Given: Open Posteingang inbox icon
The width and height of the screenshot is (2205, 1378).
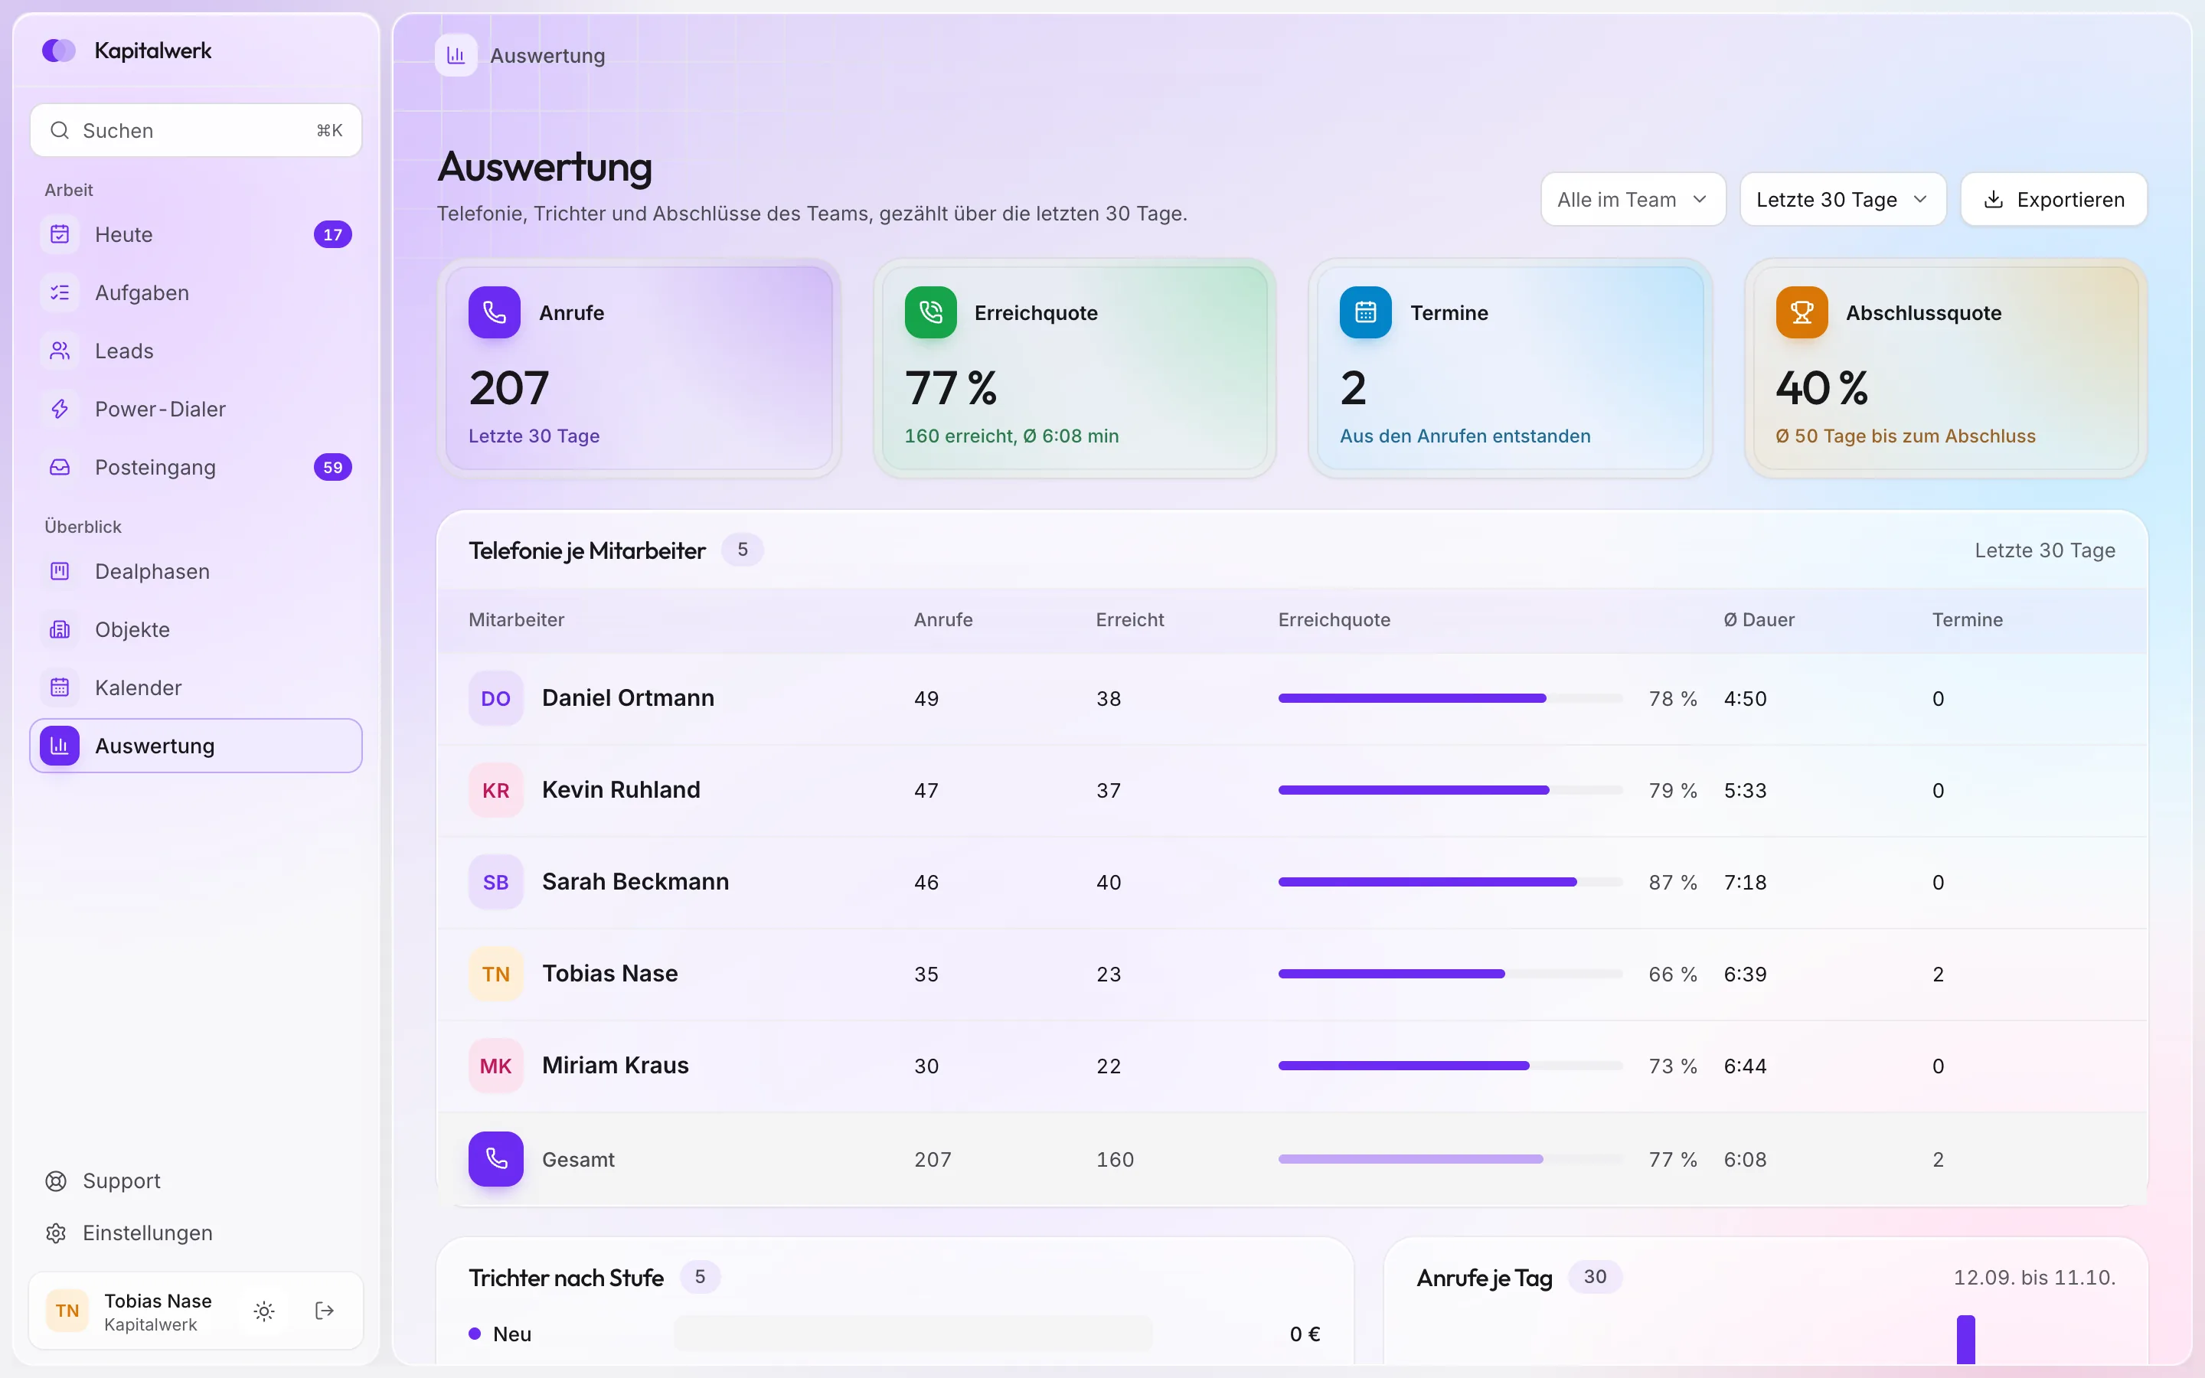Looking at the screenshot, I should pyautogui.click(x=60, y=468).
